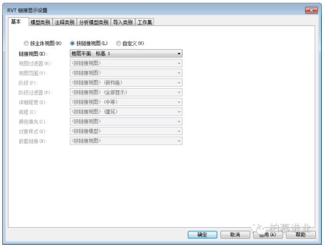Switch to the 基本 tab
Screen dimensions: 326x247
[18, 22]
